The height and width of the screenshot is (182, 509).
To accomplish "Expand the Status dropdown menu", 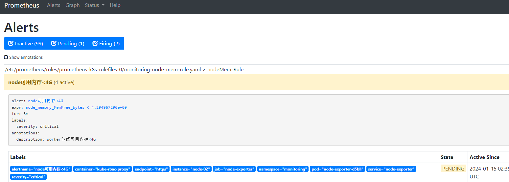I will (x=95, y=5).
